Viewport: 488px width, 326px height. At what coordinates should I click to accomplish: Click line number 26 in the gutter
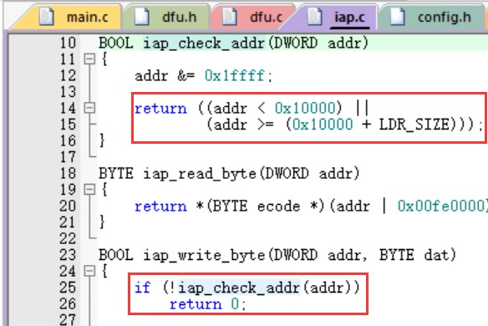click(68, 304)
